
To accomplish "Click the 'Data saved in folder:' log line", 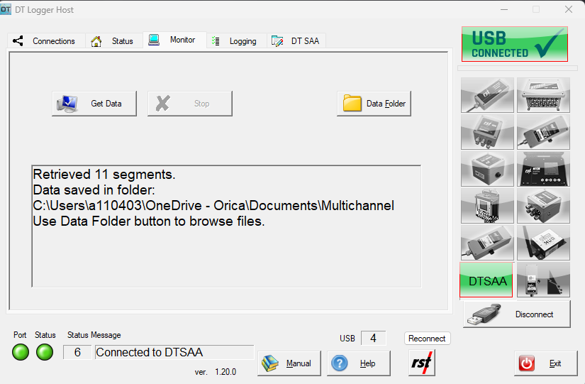I will tap(94, 190).
